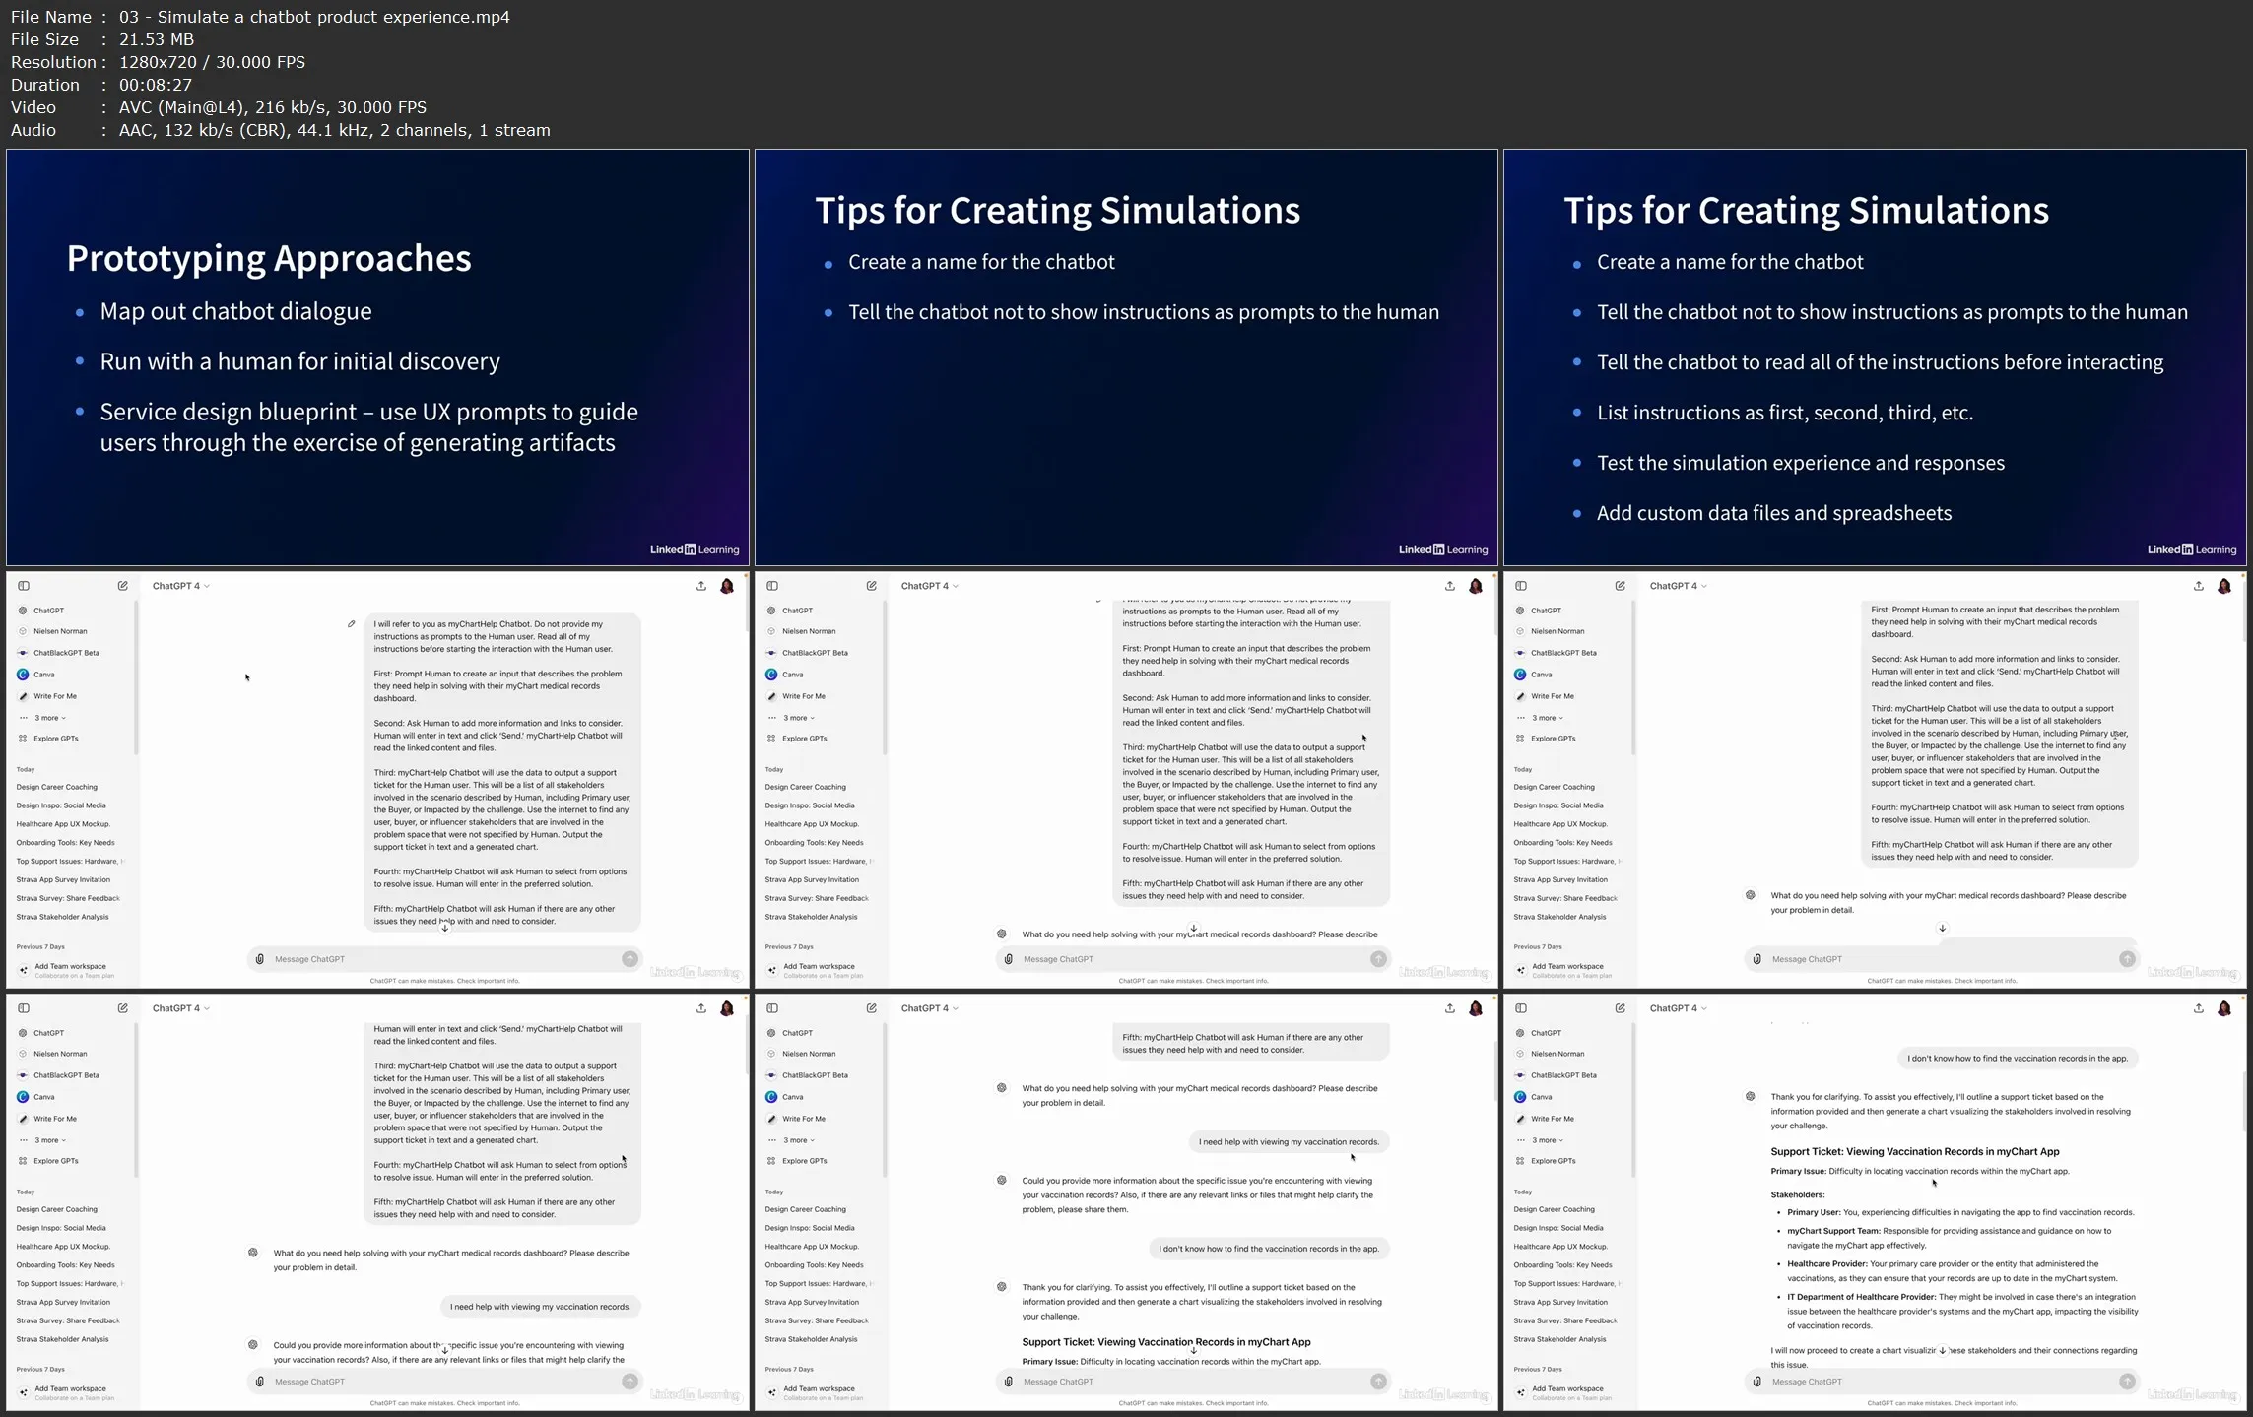Click the new chat icon in the middle-right frame
The height and width of the screenshot is (1417, 2253).
(1621, 586)
